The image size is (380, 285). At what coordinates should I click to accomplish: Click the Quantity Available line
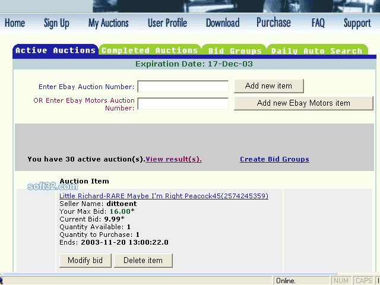95,227
